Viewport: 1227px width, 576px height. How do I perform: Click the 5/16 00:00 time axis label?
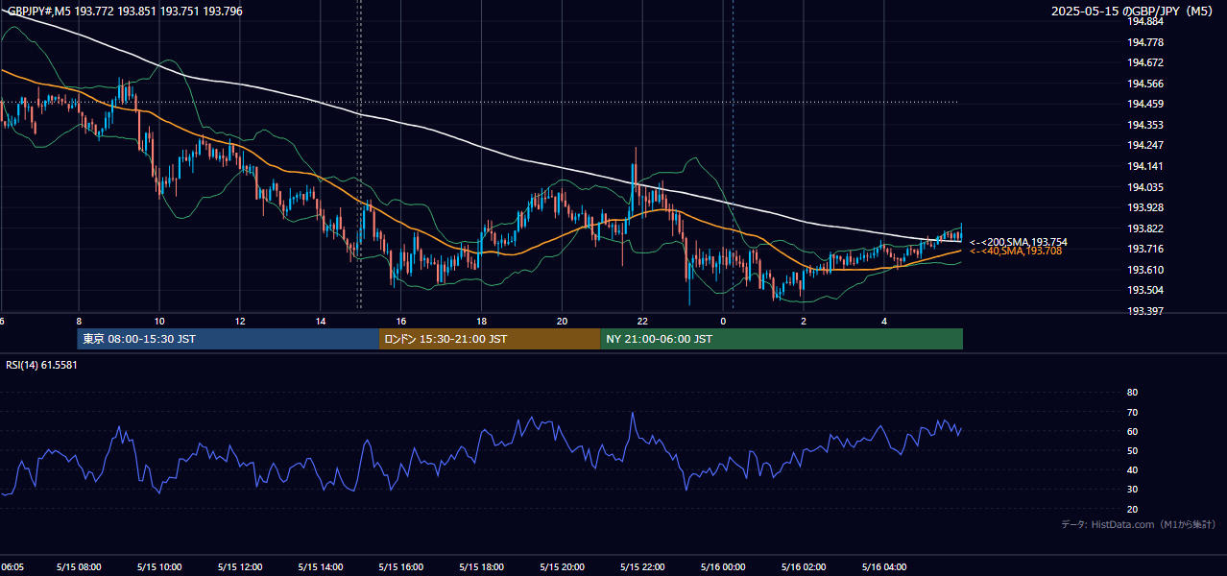coord(724,567)
